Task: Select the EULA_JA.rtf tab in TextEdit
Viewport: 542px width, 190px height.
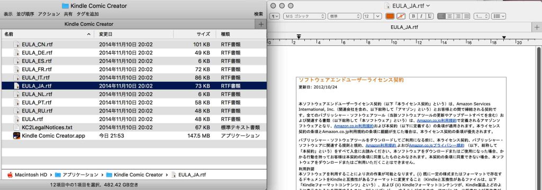Action: (x=404, y=27)
